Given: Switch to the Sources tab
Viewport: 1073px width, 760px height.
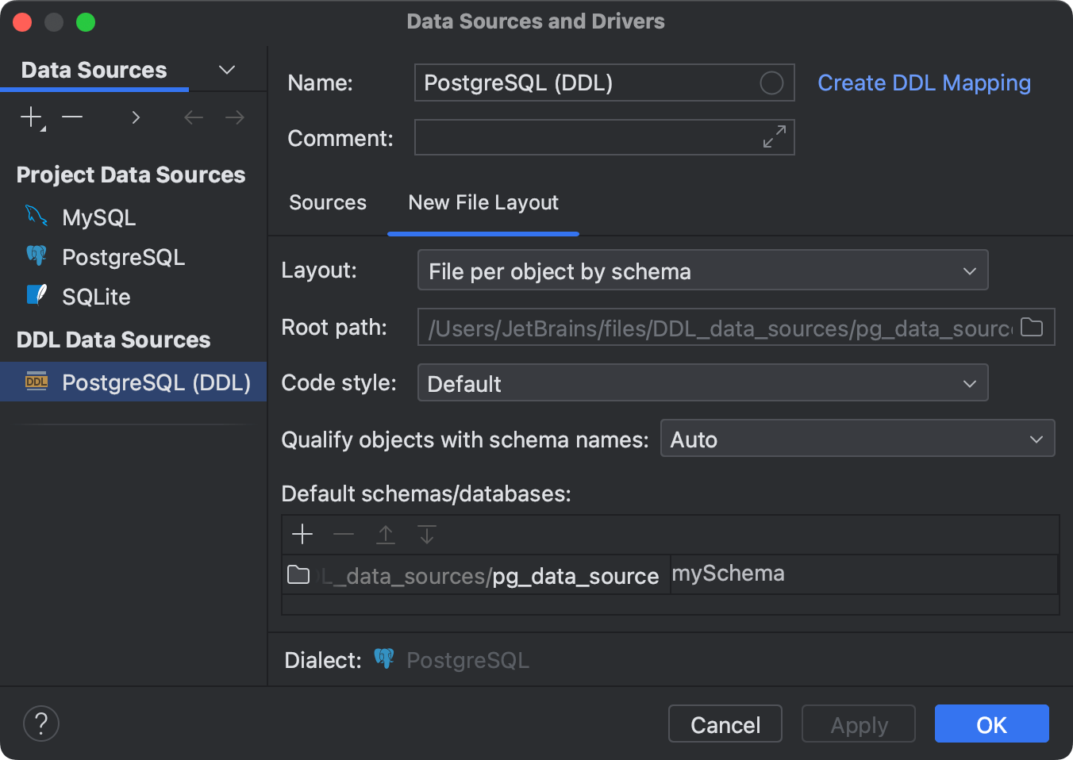Looking at the screenshot, I should (327, 202).
